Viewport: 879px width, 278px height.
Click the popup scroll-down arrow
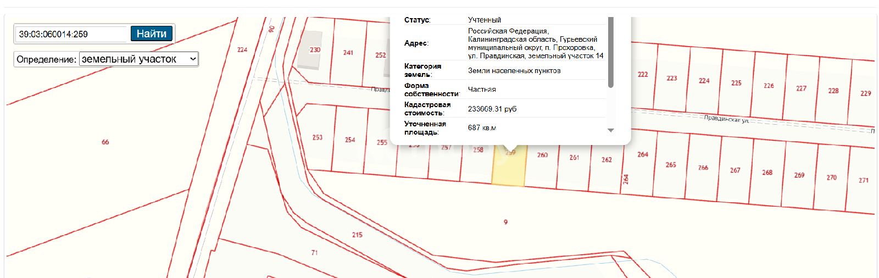tap(610, 130)
